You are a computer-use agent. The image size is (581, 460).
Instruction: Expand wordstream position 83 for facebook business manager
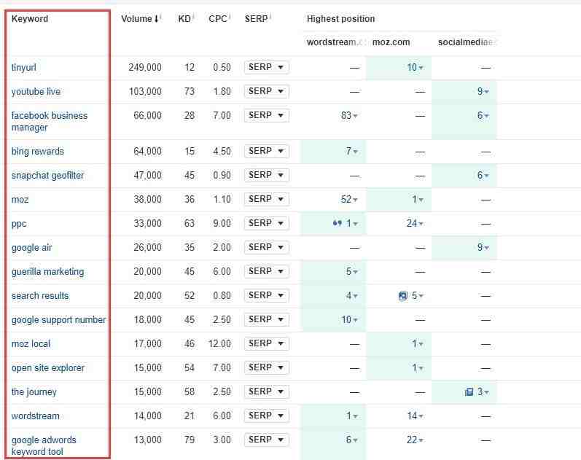(349, 116)
